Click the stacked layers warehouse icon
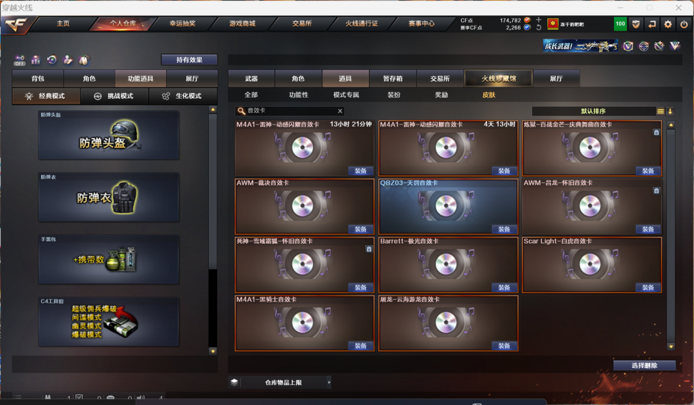The height and width of the screenshot is (405, 694). [x=234, y=382]
